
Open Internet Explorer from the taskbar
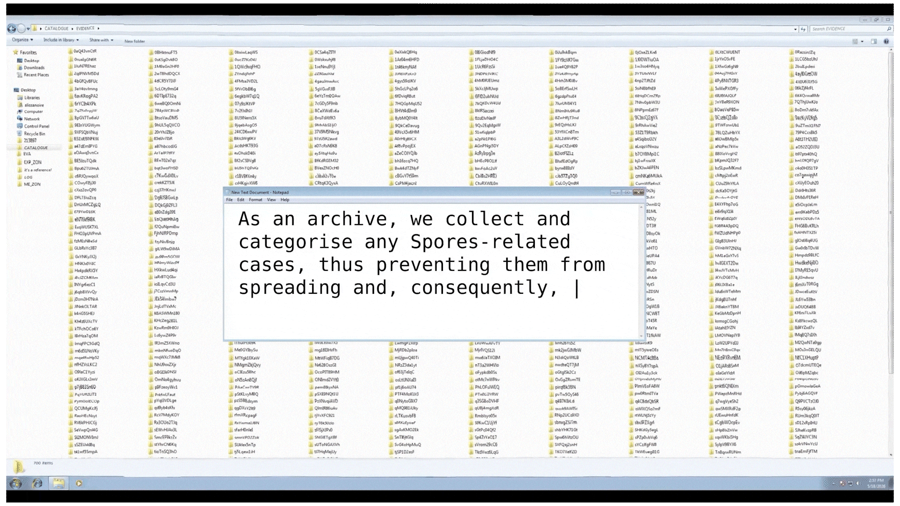[37, 483]
